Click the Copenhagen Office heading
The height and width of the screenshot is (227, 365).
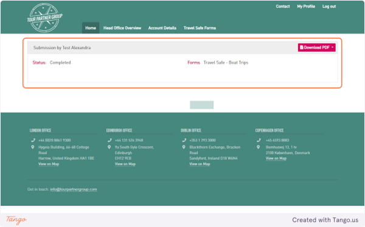pos(269,130)
